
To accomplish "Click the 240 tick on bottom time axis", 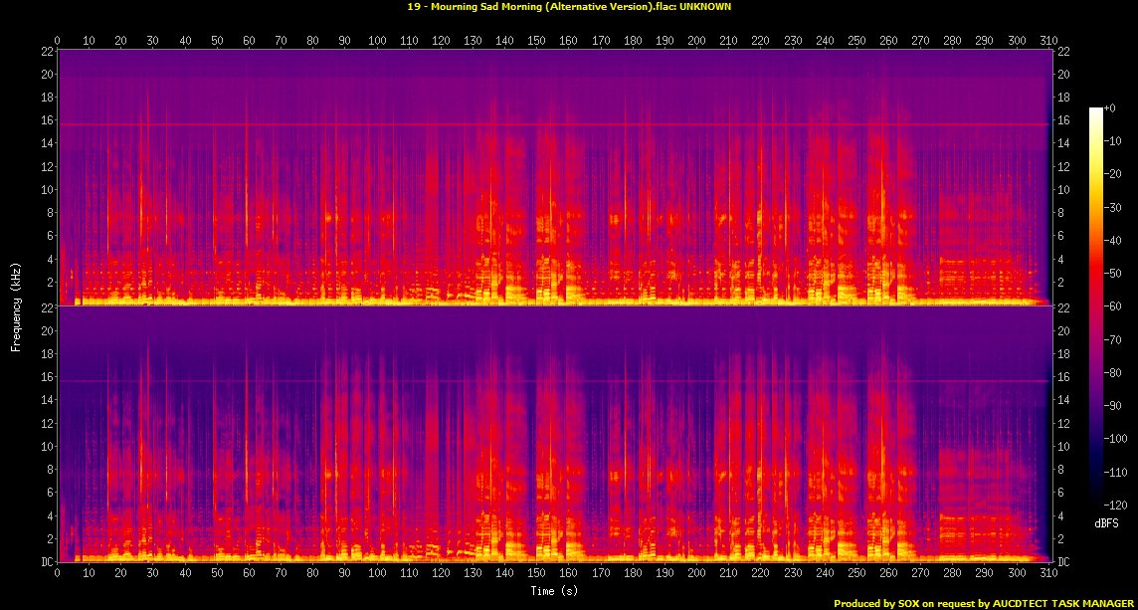I will point(824,575).
